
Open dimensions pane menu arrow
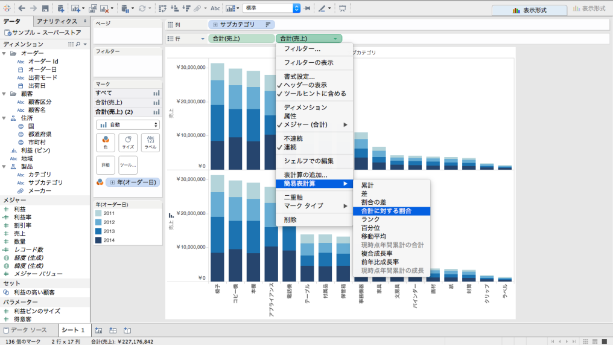tap(85, 44)
